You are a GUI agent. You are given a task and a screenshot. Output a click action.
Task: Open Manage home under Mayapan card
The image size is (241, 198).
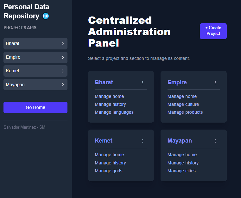pyautogui.click(x=182, y=155)
